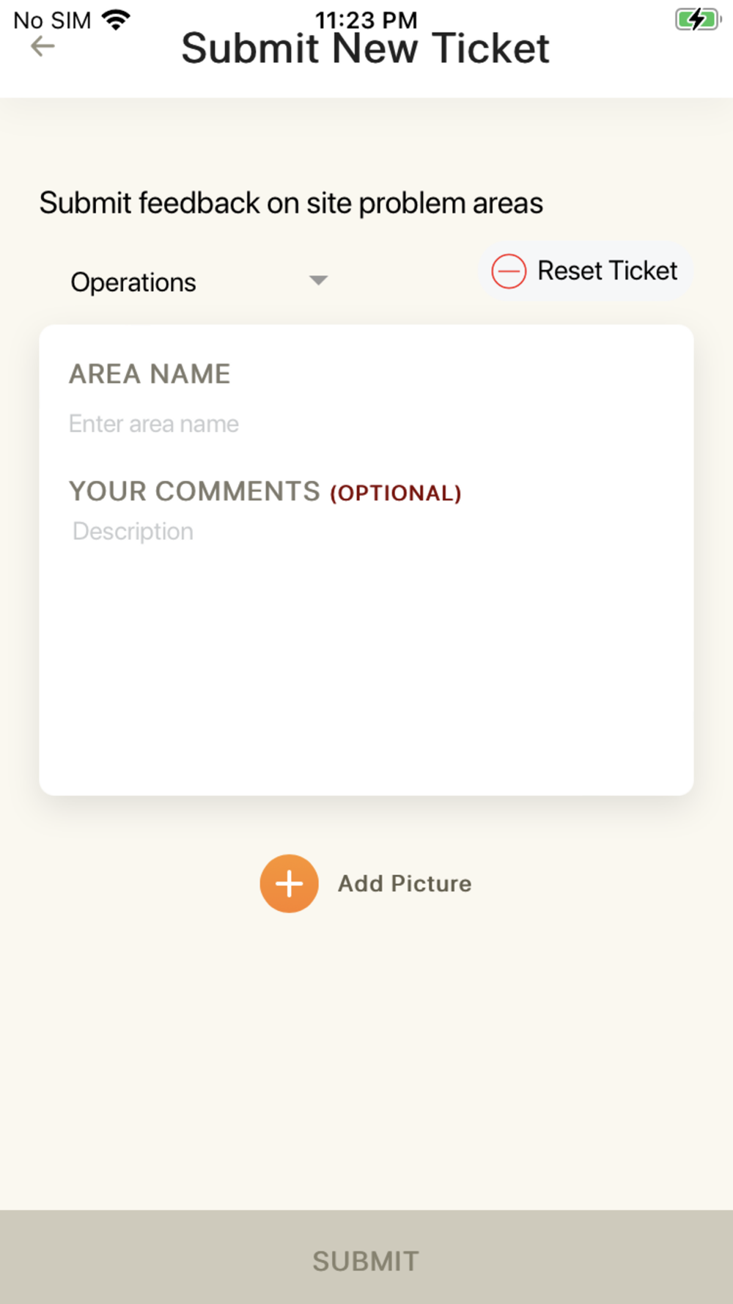Tap the YOUR COMMENTS heading
The width and height of the screenshot is (733, 1304).
pyautogui.click(x=194, y=491)
